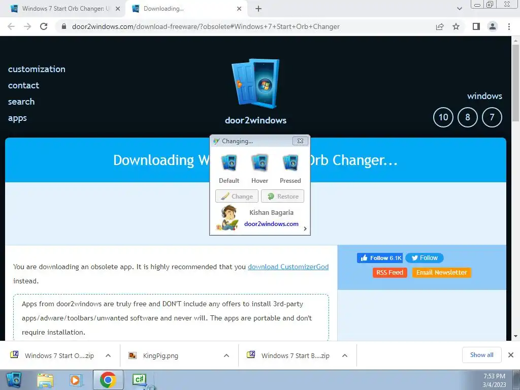Subscribe via Email Newsletter button
Screen dimensions: 520x390
(x=441, y=273)
